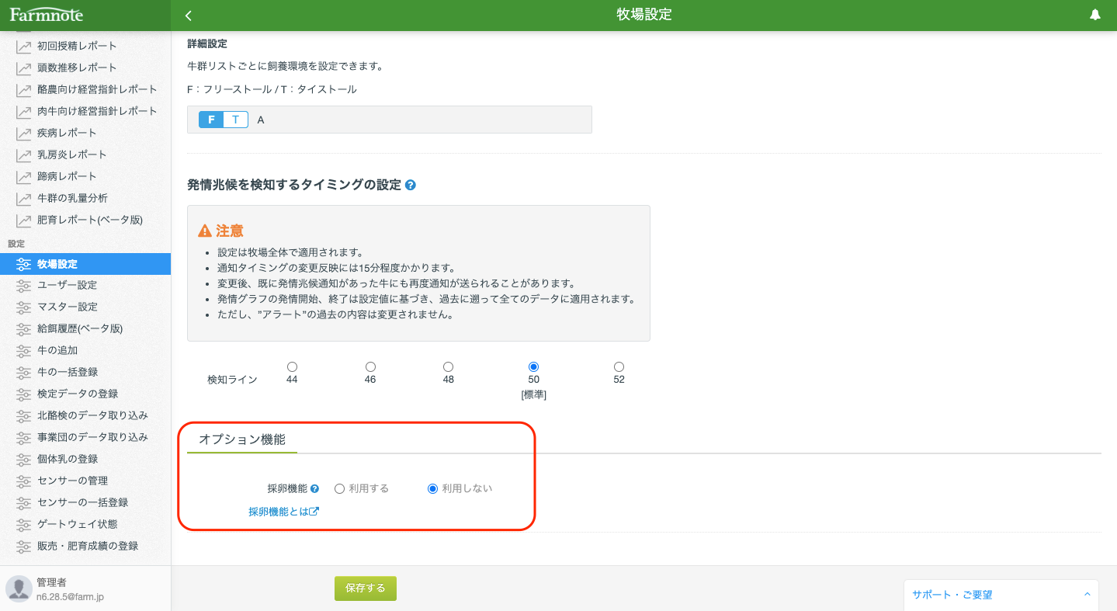Click help icon next to 発情兆候を検知するタイミングの設定
Viewport: 1117px width, 611px height.
pyautogui.click(x=411, y=185)
